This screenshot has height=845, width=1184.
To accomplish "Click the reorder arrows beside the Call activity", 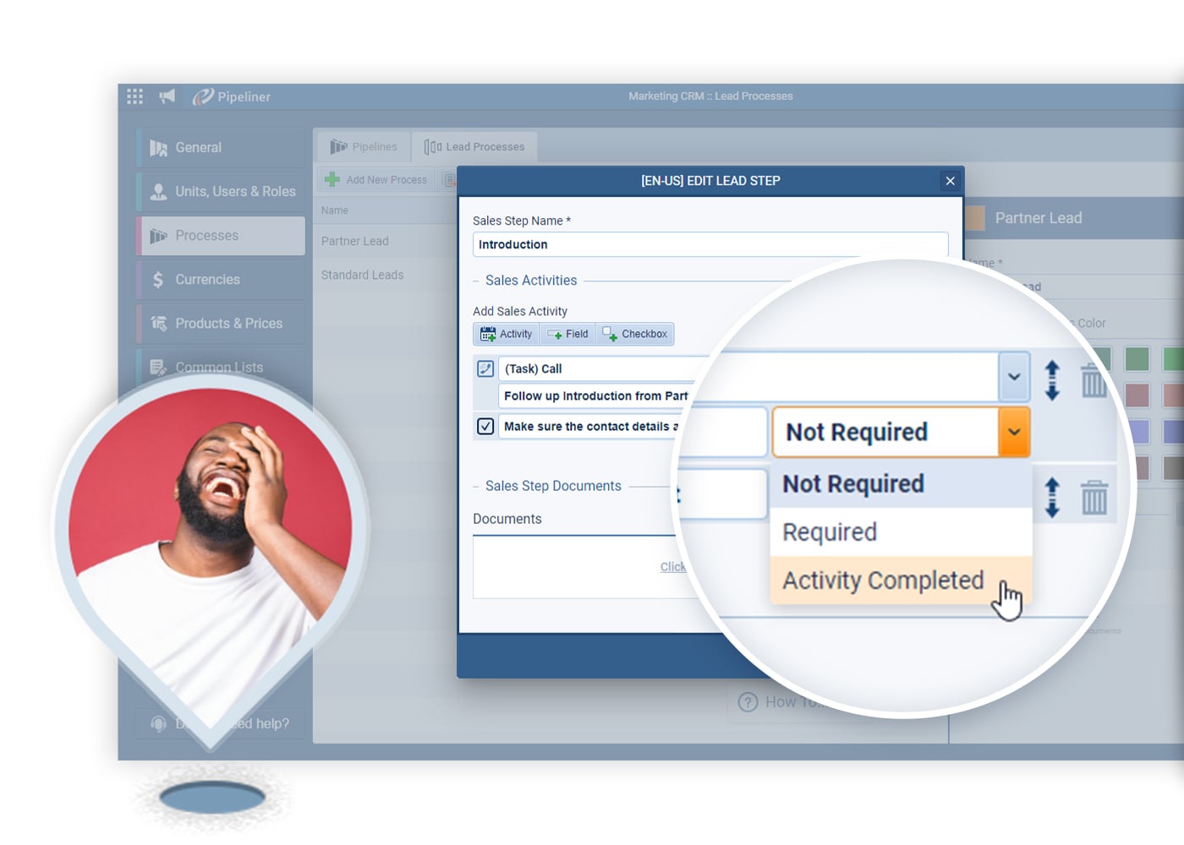I will point(1052,381).
